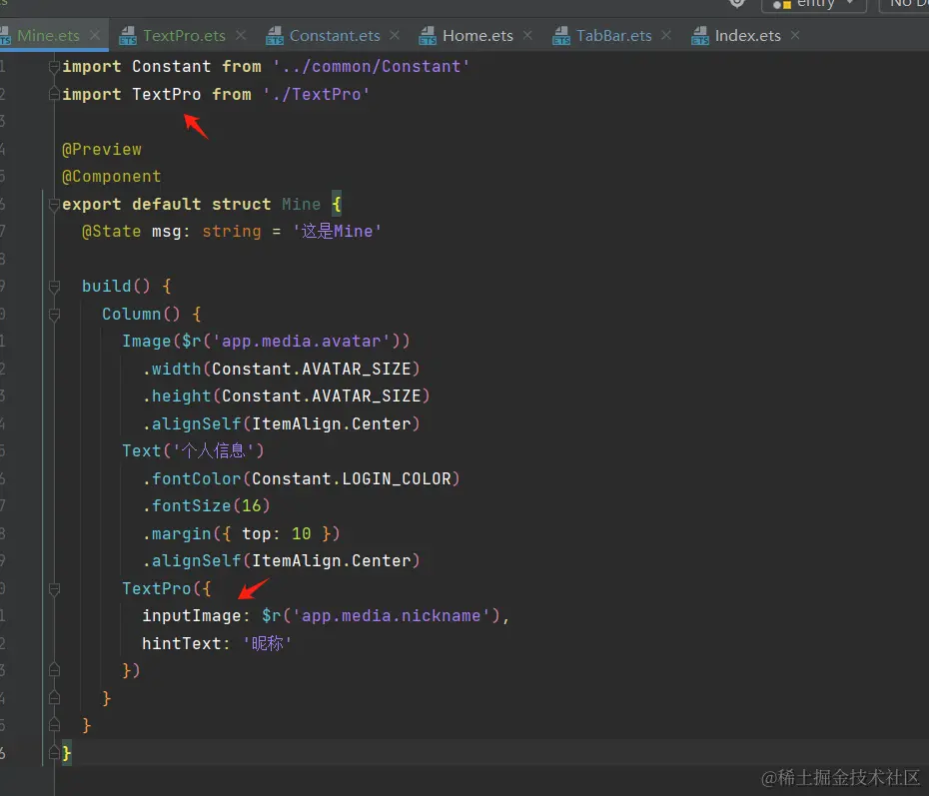Click the 'app.media.nickname' resource string
The image size is (929, 796).
(391, 616)
